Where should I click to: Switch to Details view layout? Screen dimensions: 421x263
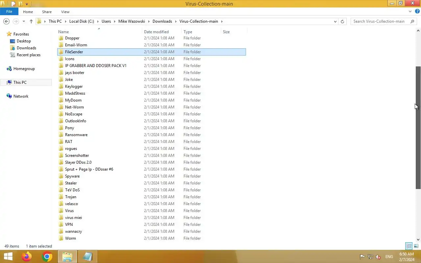409,246
